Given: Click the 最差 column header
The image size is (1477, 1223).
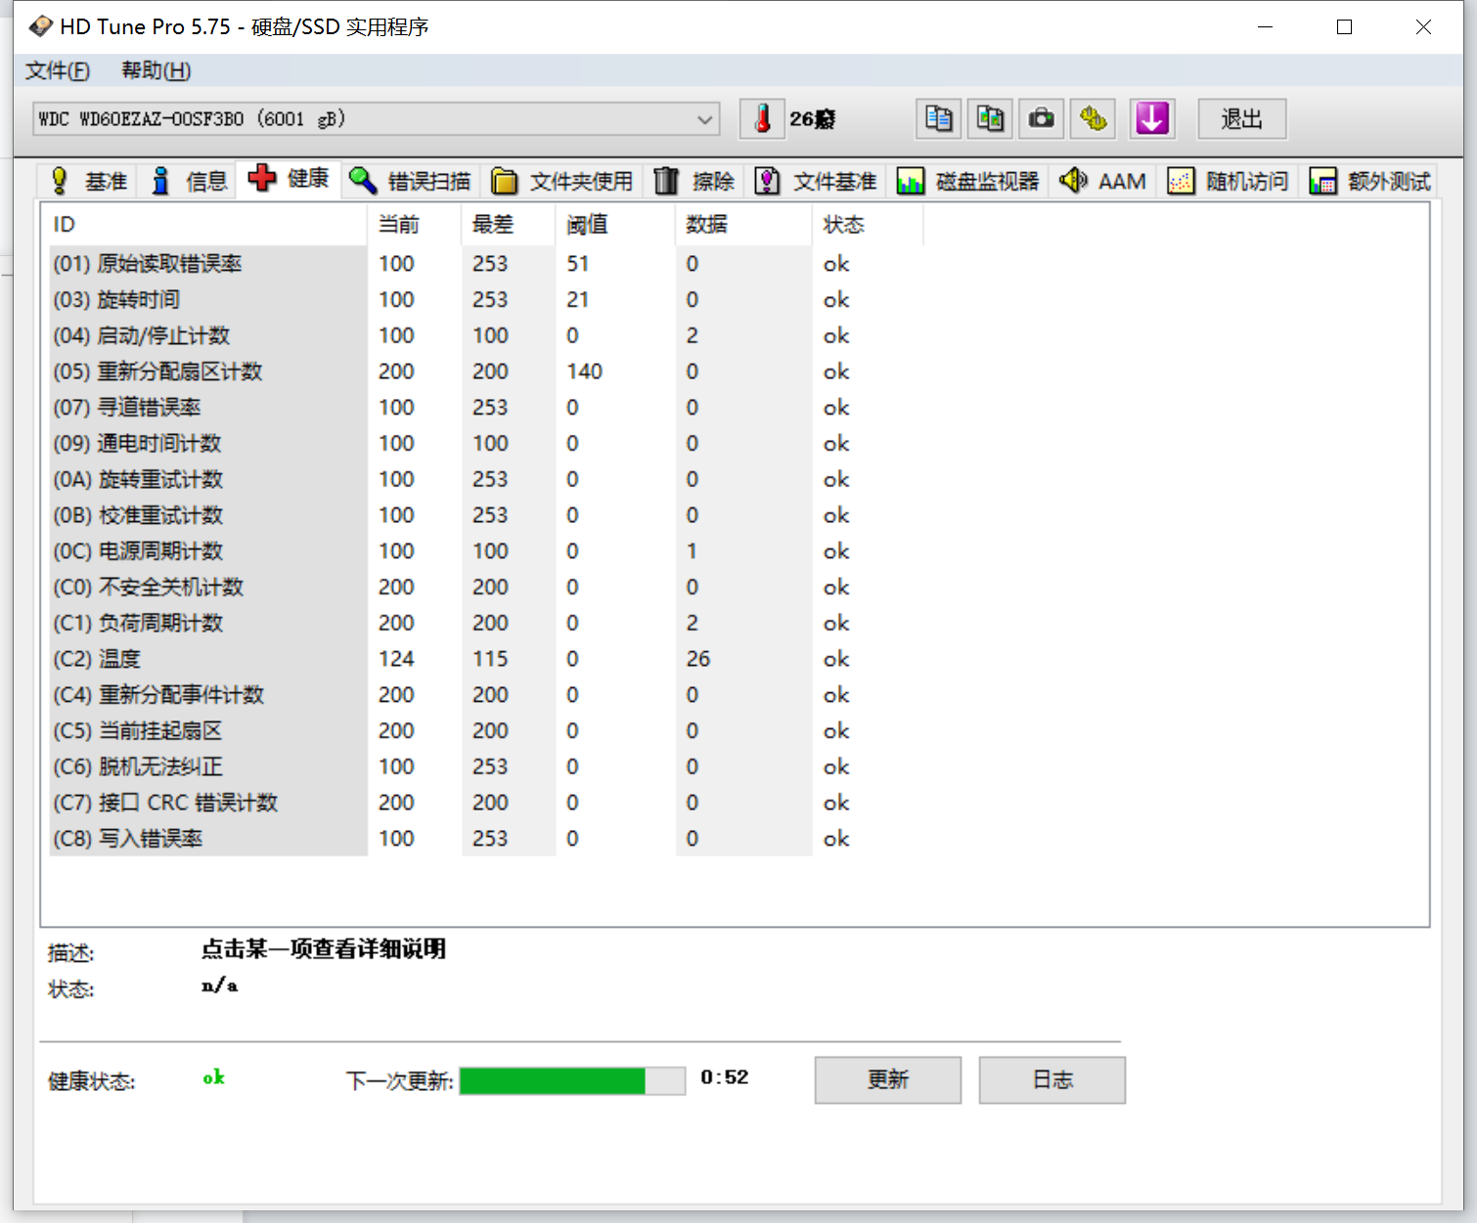Looking at the screenshot, I should pyautogui.click(x=509, y=225).
